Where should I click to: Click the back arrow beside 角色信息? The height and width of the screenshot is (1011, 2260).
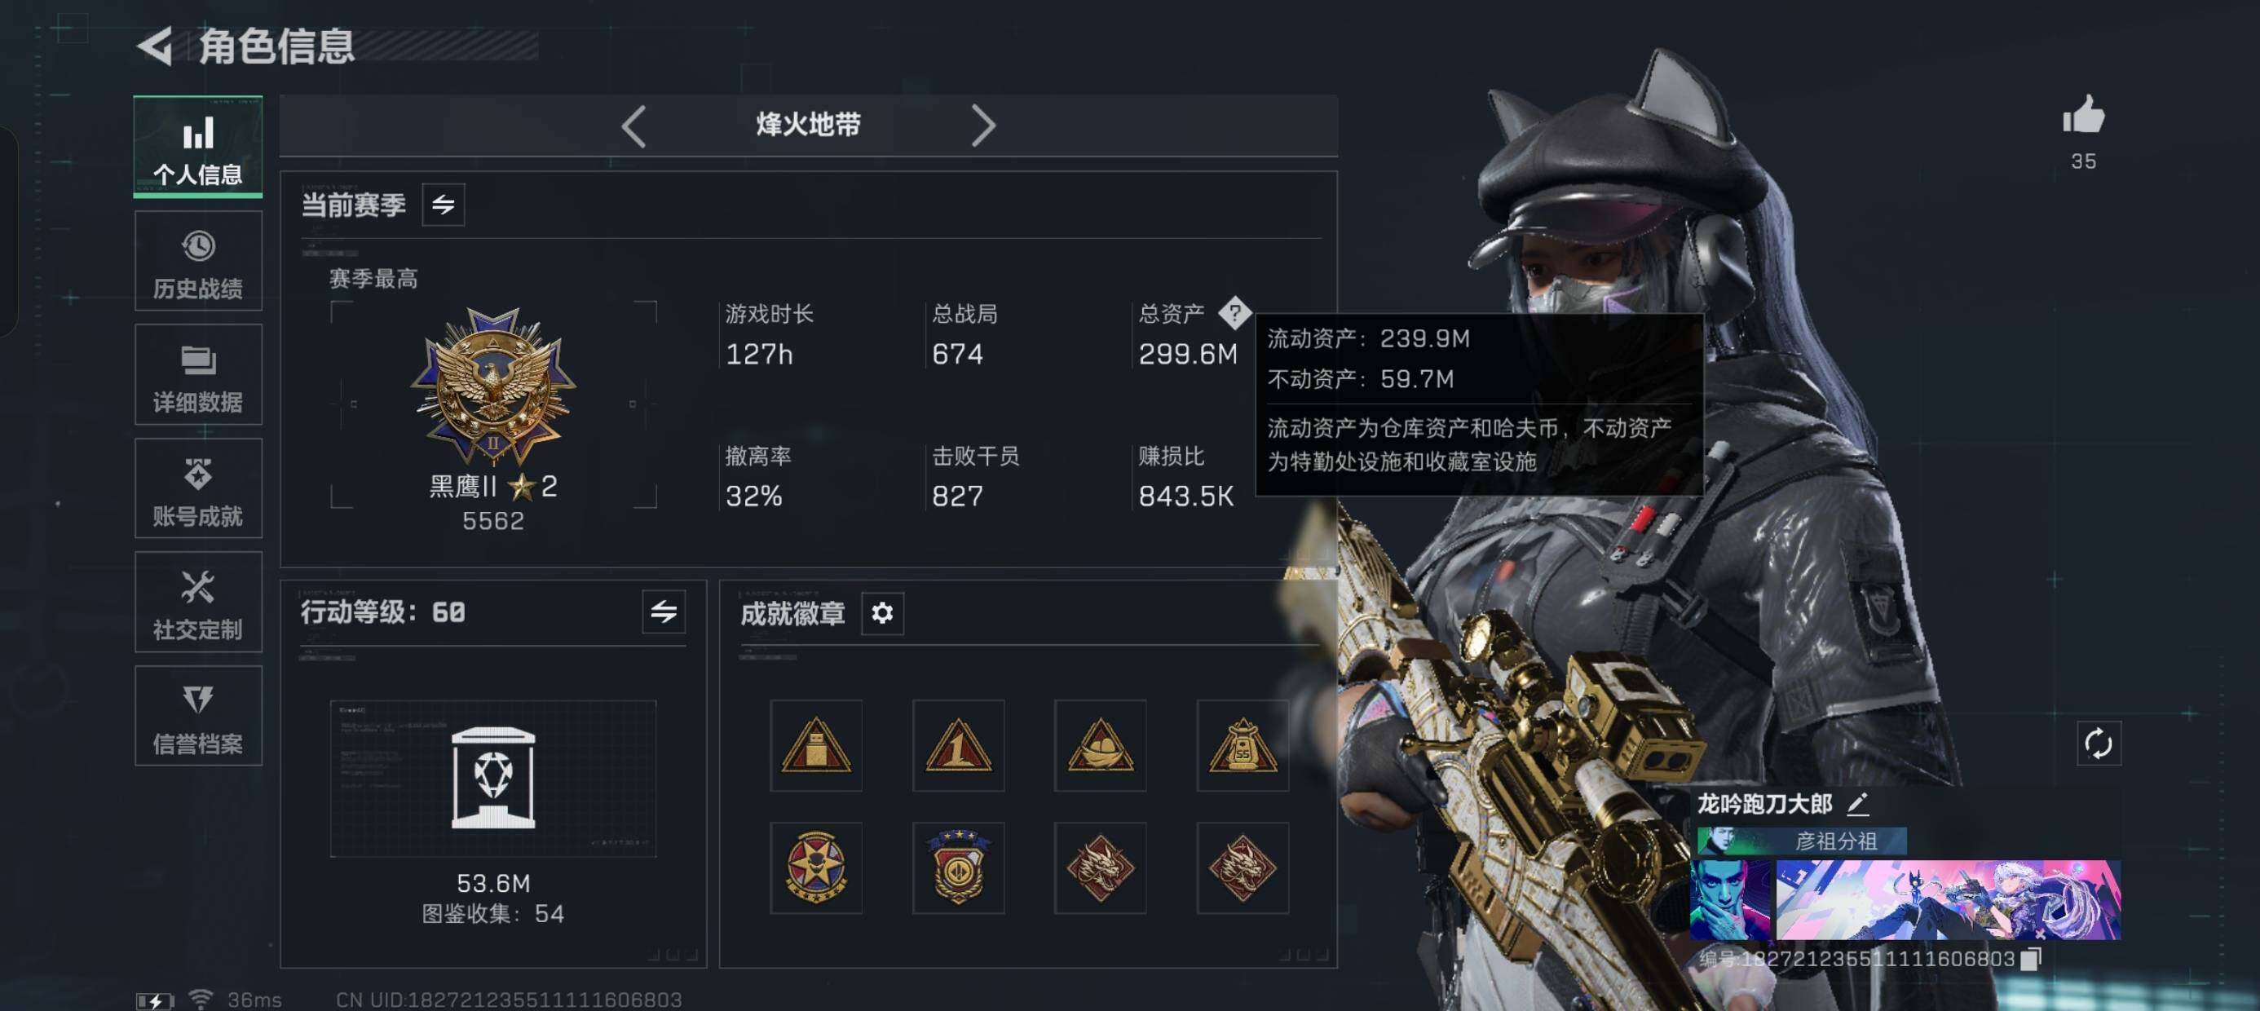coord(157,46)
